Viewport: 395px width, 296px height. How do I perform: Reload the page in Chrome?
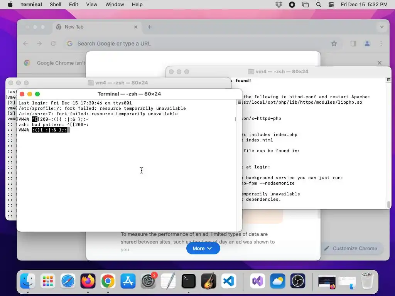point(53,44)
